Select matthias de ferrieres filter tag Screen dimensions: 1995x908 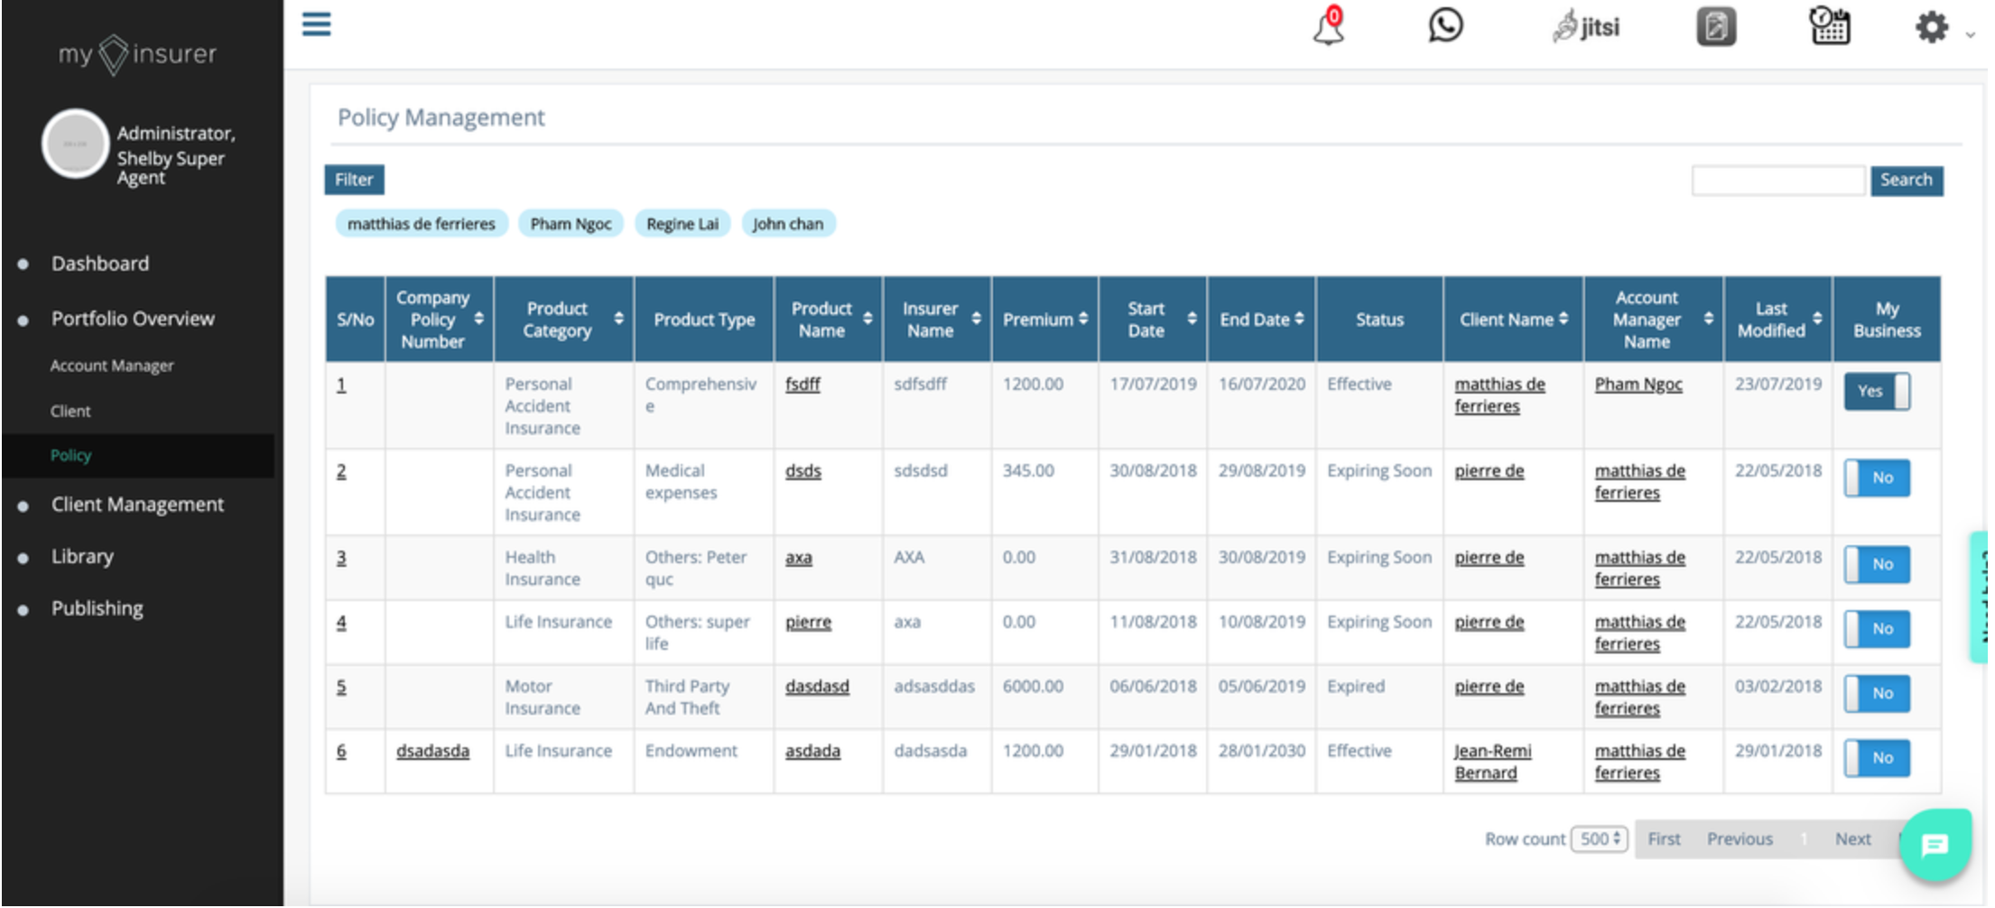click(x=422, y=224)
